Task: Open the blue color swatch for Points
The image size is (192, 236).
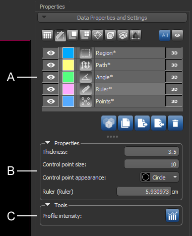Action: (x=68, y=101)
